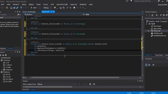This screenshot has width=168, height=94.
Task: Click the Comment out selected lines icon
Action: tap(67, 8)
